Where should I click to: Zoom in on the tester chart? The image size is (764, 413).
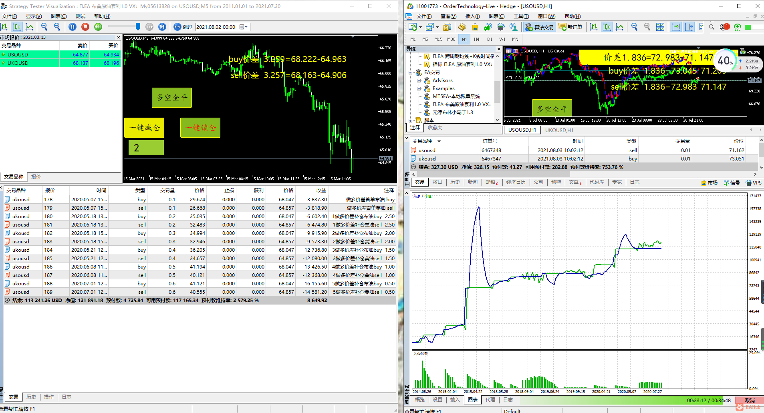click(x=44, y=27)
